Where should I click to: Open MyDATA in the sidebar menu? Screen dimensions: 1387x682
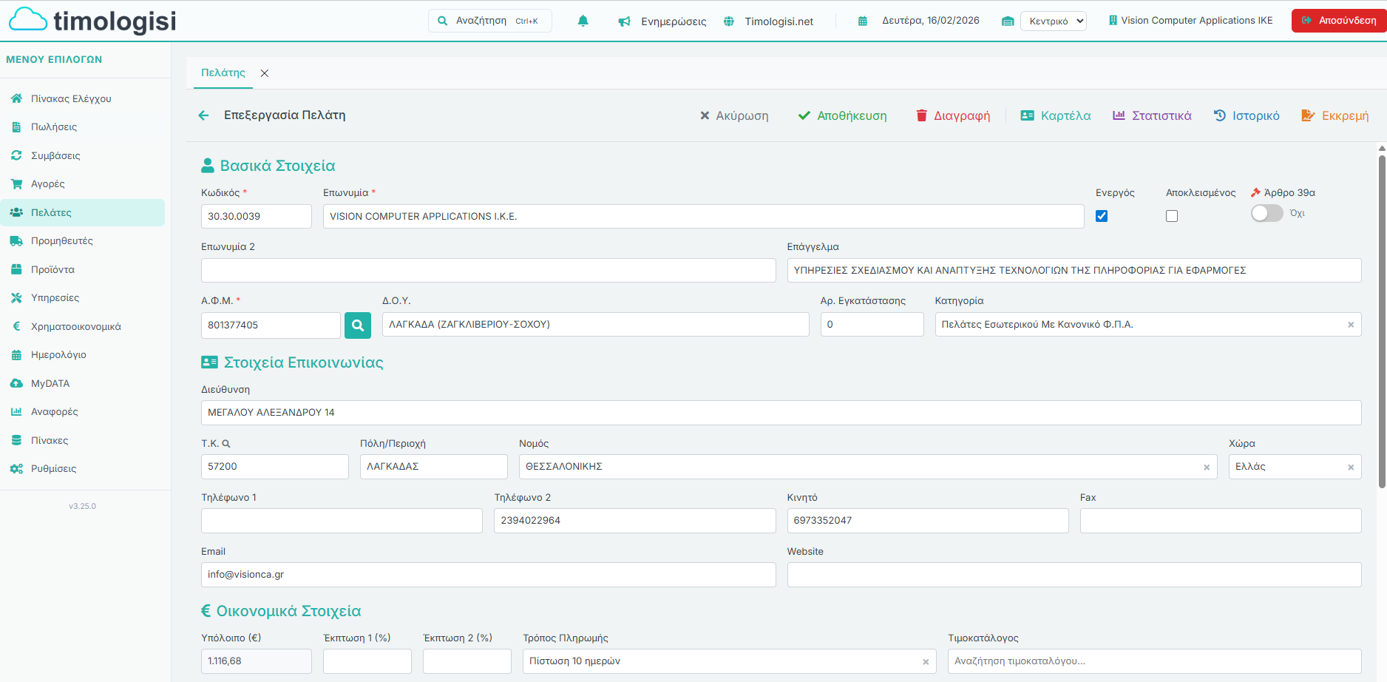pos(50,383)
